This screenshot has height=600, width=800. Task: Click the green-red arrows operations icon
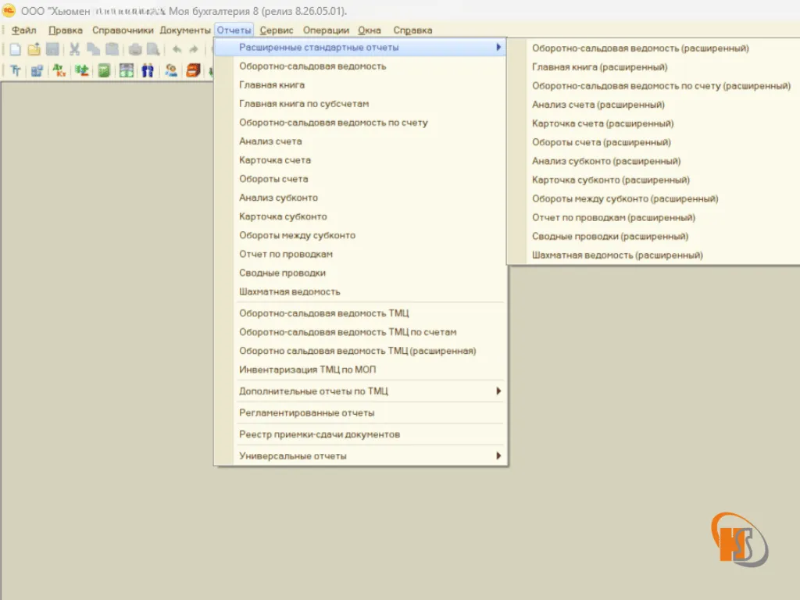click(x=81, y=70)
